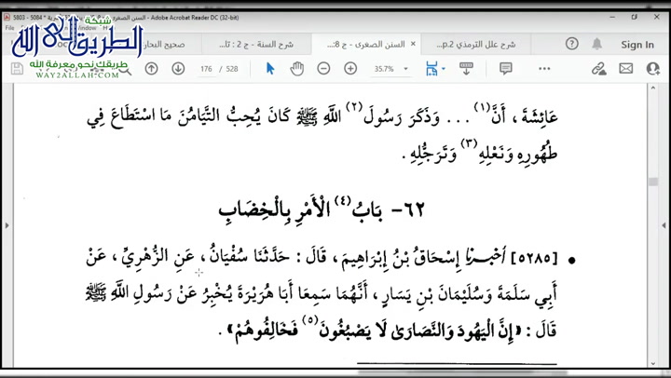Go to the previous page with up arrow

click(152, 68)
